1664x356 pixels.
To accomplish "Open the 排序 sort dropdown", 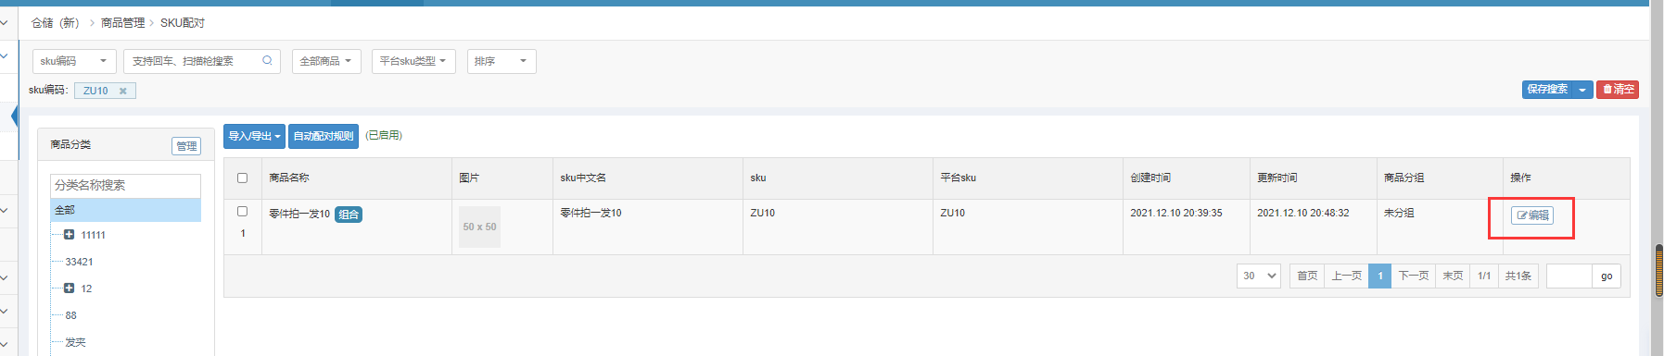I will point(502,61).
